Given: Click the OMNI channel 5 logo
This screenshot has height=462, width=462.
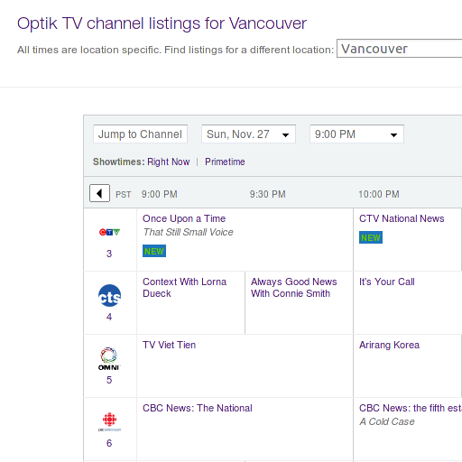Looking at the screenshot, I should click(109, 359).
